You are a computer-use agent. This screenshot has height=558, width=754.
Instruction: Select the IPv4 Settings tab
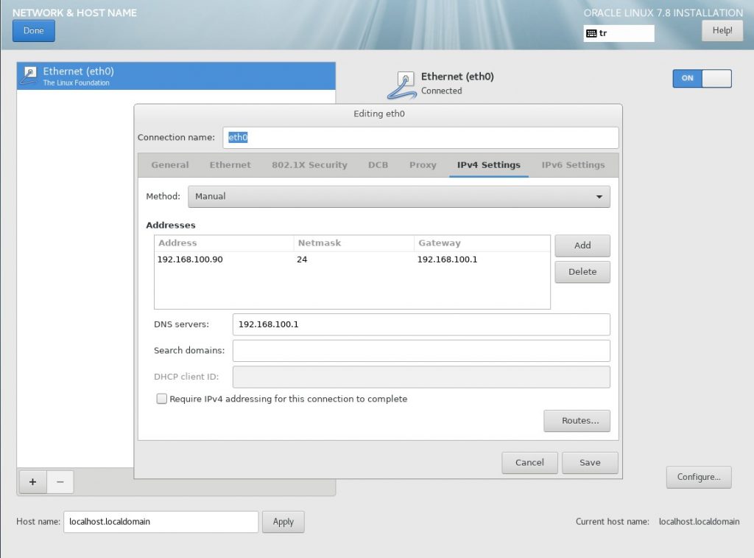pyautogui.click(x=489, y=164)
